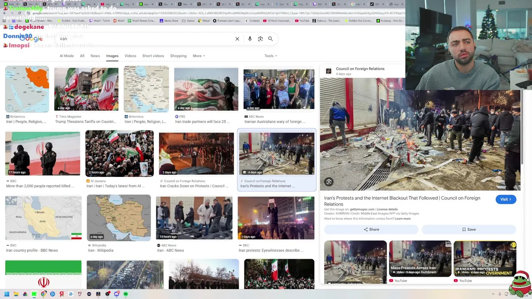Screen dimensions: 532x299
Task: Select the Images tab
Action: point(112,56)
